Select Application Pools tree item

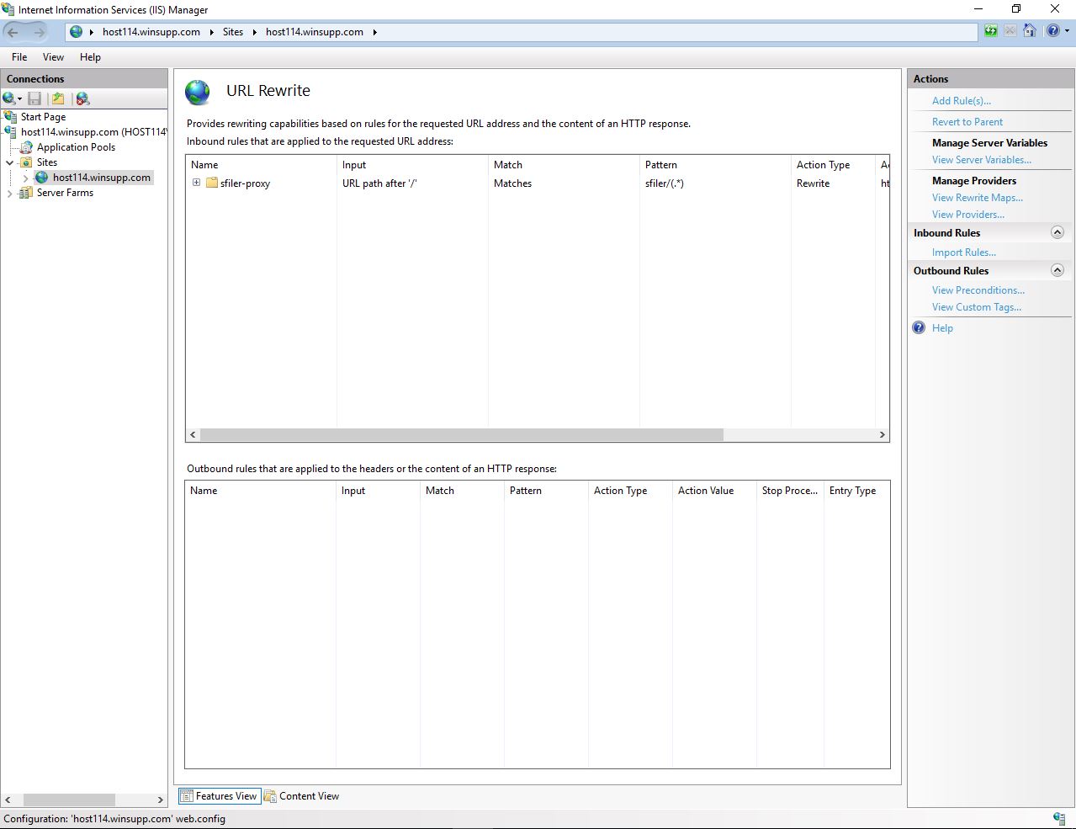click(76, 147)
